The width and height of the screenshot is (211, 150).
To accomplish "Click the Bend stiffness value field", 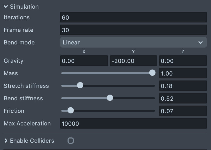I will tap(183, 99).
